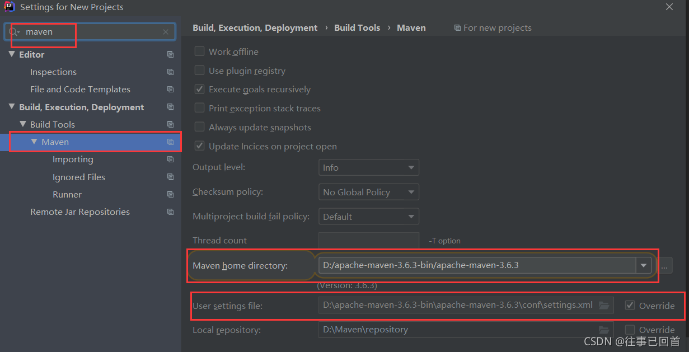Image resolution: width=689 pixels, height=352 pixels.
Task: Open the Output level dropdown
Action: [x=368, y=167]
